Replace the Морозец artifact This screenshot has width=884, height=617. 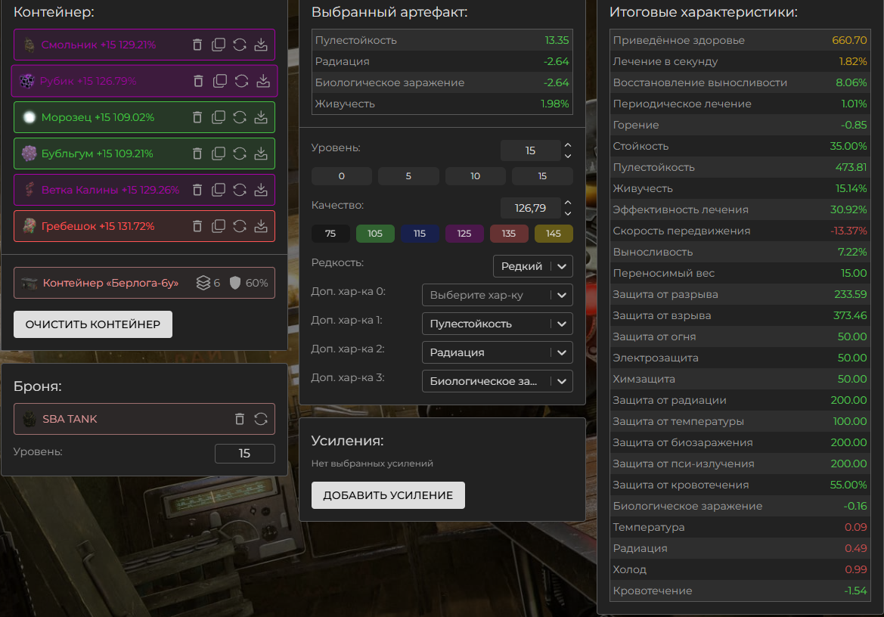coord(240,117)
